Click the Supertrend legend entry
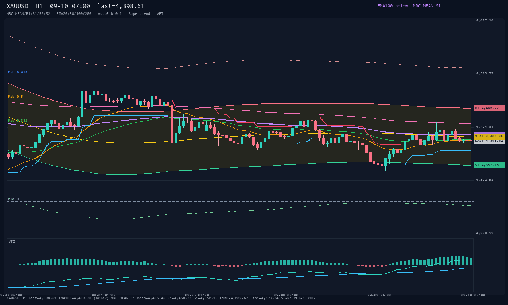The height and width of the screenshot is (305, 508). [139, 14]
